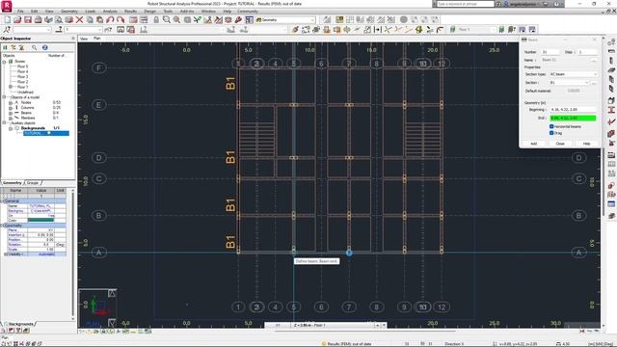
Task: Click the browse button next to Name
Action: click(x=594, y=60)
